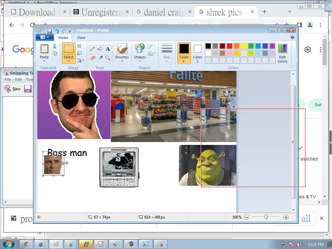Image resolution: width=332 pixels, height=249 pixels.
Task: Open Customize Quick Access Toolbar dropdown
Action: coord(70,31)
